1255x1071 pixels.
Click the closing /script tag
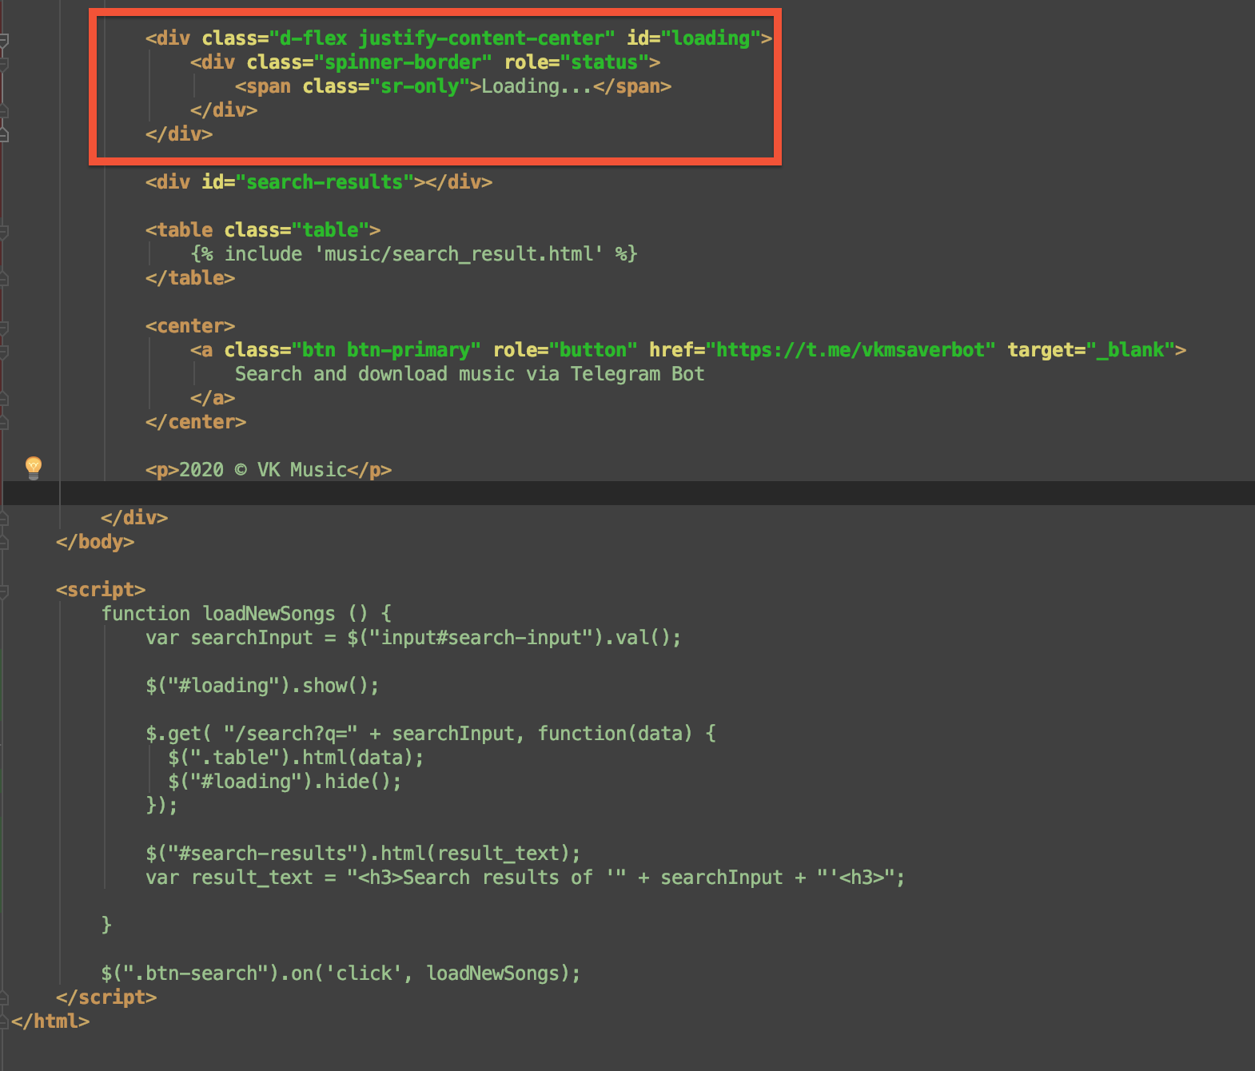106,997
